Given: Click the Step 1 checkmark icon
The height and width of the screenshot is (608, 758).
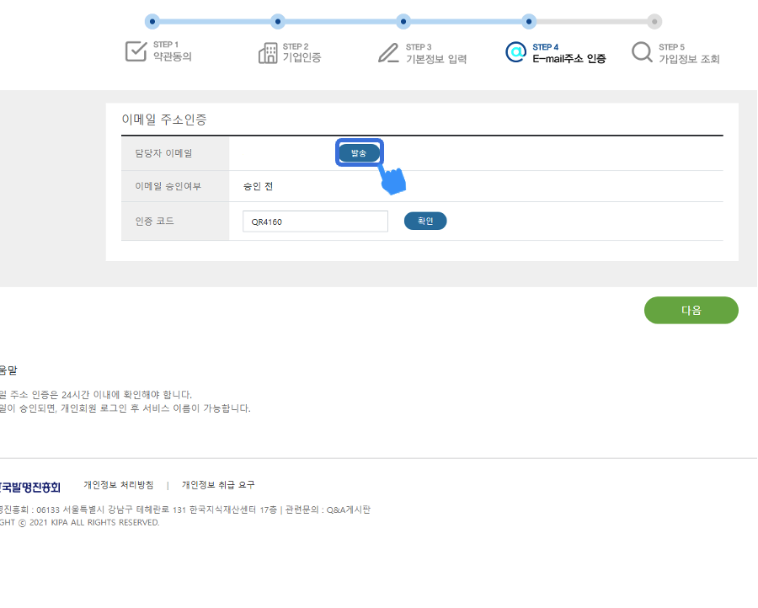Looking at the screenshot, I should [136, 51].
